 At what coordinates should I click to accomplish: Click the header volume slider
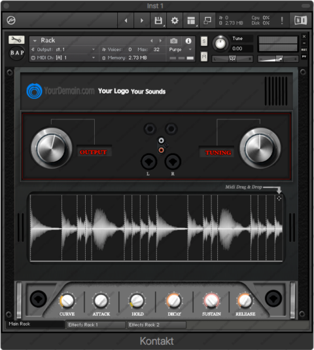coord(278,59)
